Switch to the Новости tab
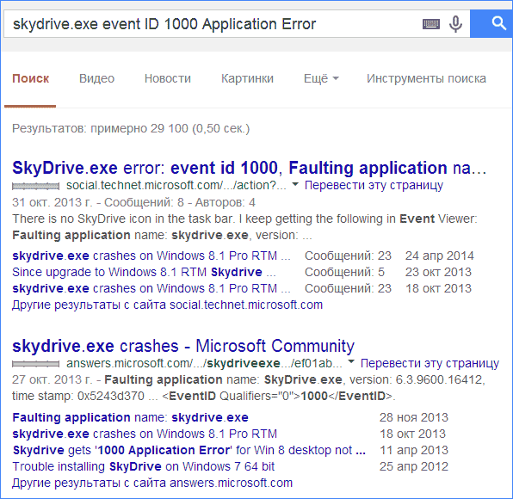The width and height of the screenshot is (513, 499). (168, 78)
